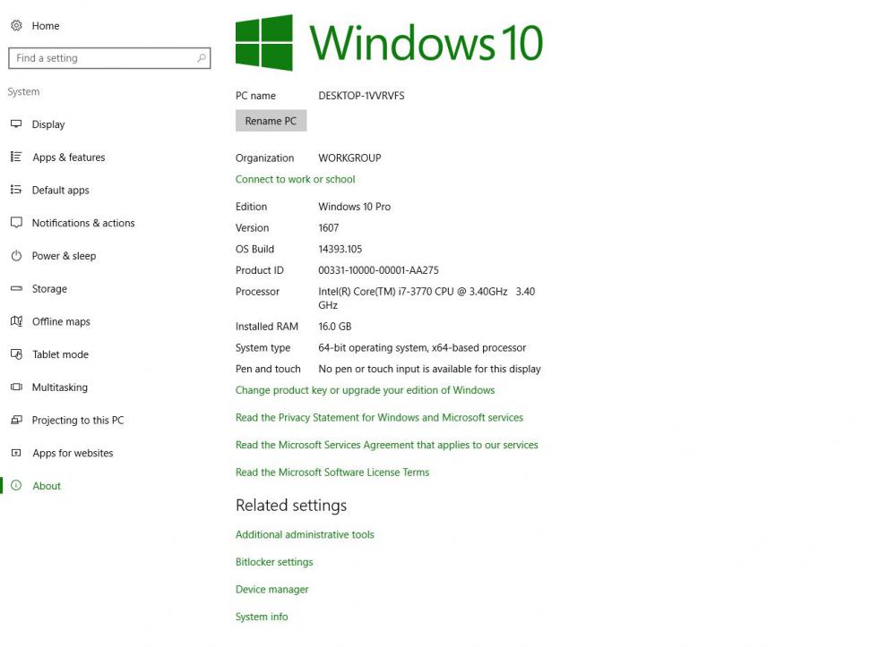Image resolution: width=896 pixels, height=647 pixels.
Task: Click the Display monitor icon
Action: (x=15, y=124)
